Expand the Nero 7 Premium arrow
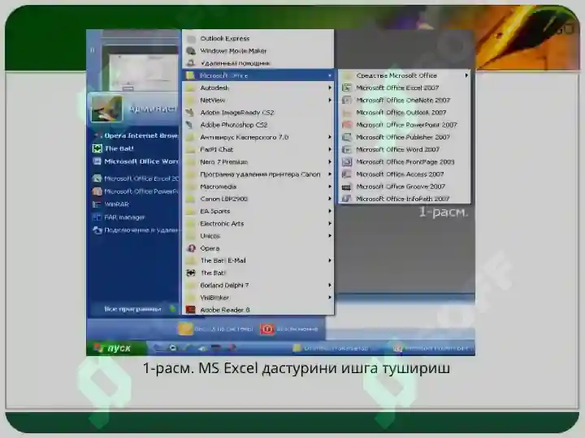 point(330,161)
